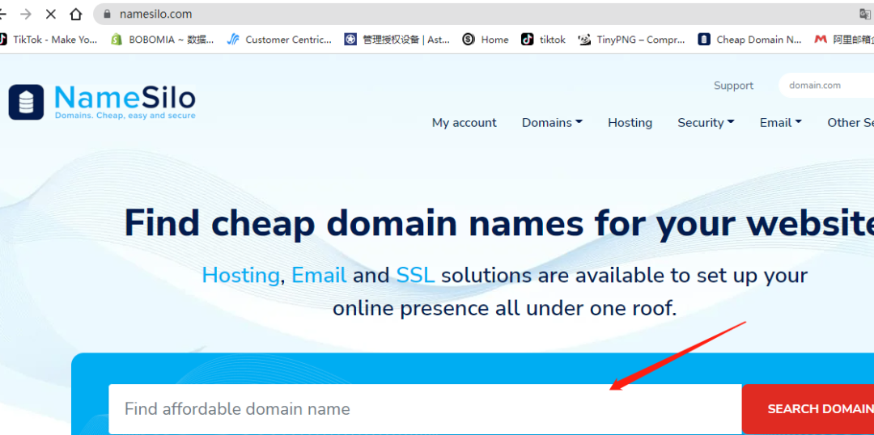Expand the Email dropdown menu
Screen dimensions: 874x435
point(780,122)
